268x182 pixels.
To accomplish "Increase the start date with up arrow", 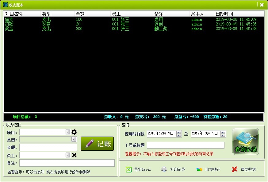I will [x=179, y=132].
